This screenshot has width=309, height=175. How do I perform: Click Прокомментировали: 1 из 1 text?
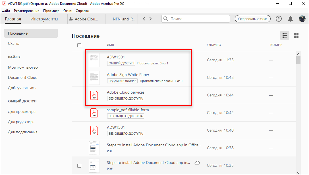161,81
